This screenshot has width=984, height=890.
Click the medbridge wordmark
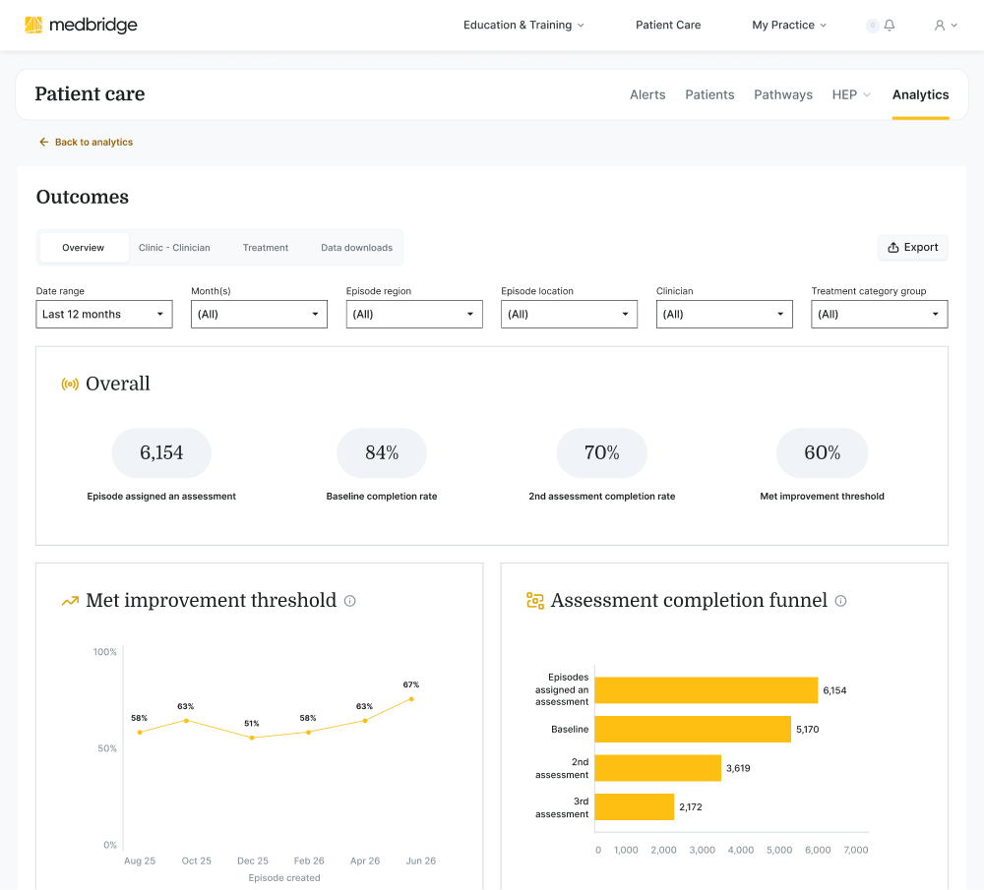tap(92, 25)
